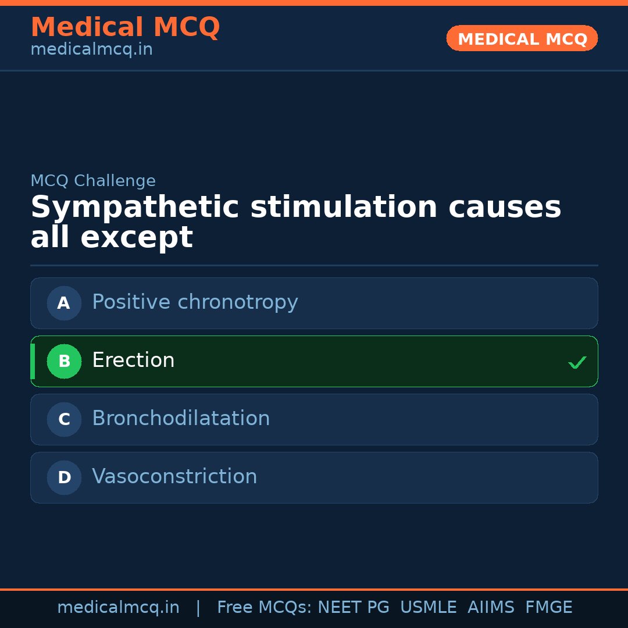Screen dimensions: 628x628
Task: Select option Positive chronotropy
Action: tap(195, 302)
